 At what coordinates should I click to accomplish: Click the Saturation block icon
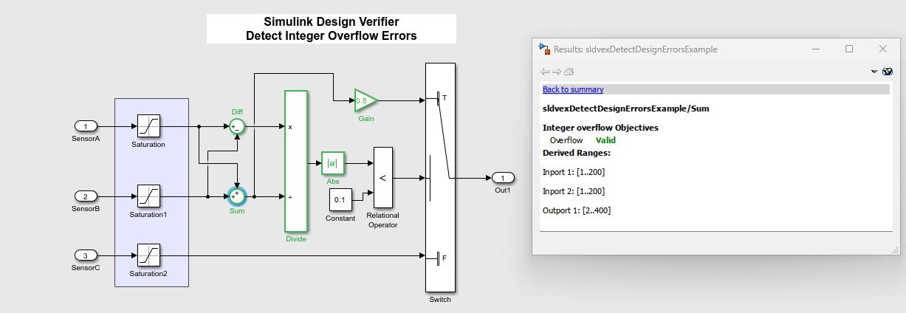click(148, 126)
